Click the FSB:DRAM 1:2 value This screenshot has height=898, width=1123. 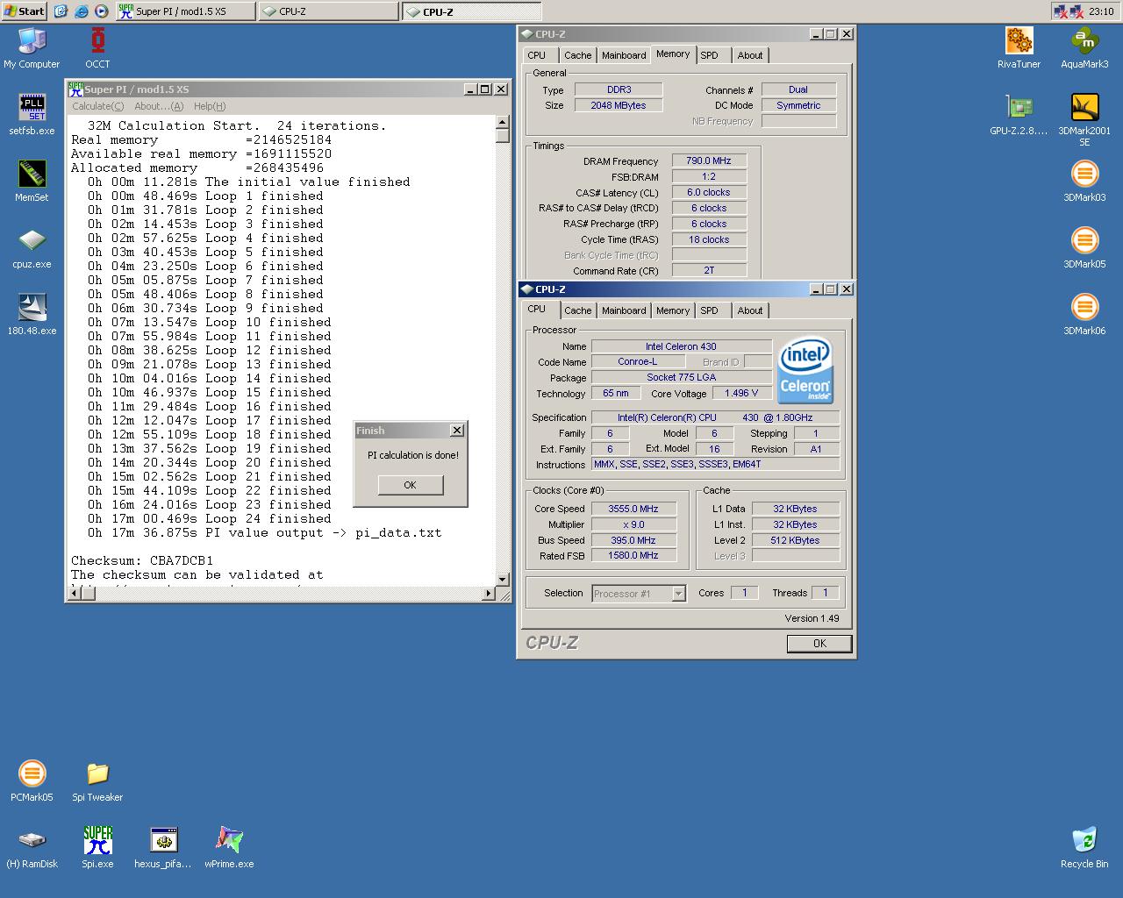(709, 176)
